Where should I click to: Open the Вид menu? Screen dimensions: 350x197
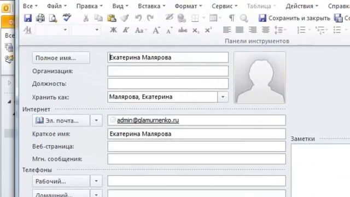click(x=120, y=6)
